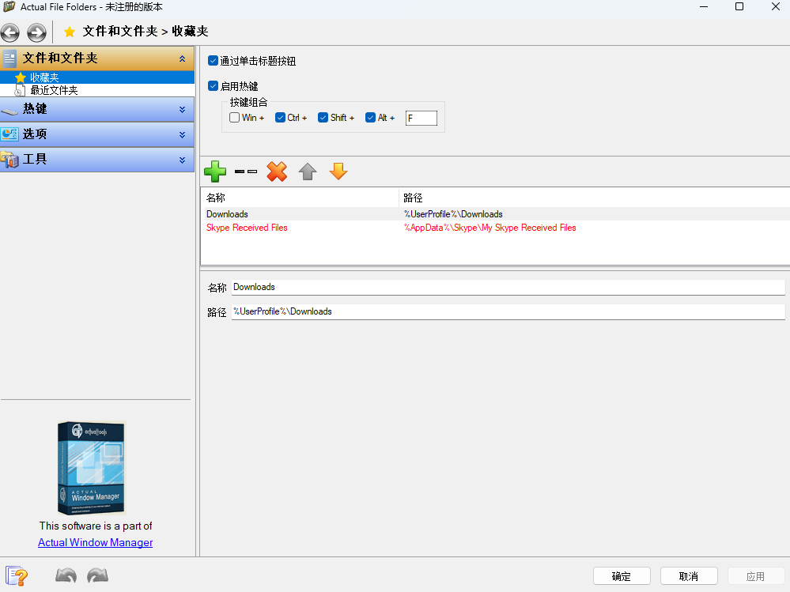Image resolution: width=790 pixels, height=592 pixels.
Task: Click the redo arrow icon at bottom
Action: pos(98,575)
